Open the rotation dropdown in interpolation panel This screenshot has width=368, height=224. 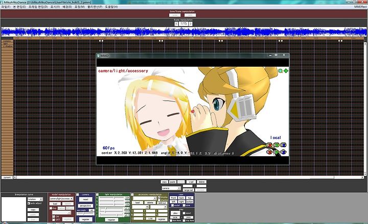[35, 199]
